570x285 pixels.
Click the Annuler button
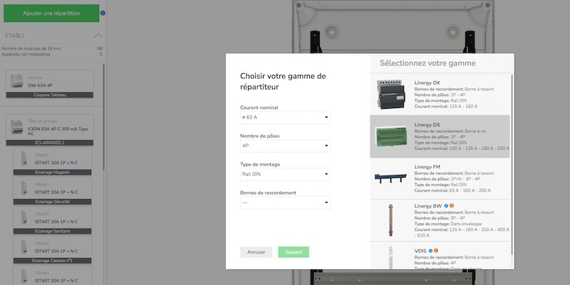point(256,252)
